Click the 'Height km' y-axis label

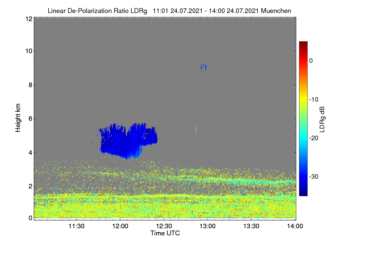pyautogui.click(x=18, y=117)
